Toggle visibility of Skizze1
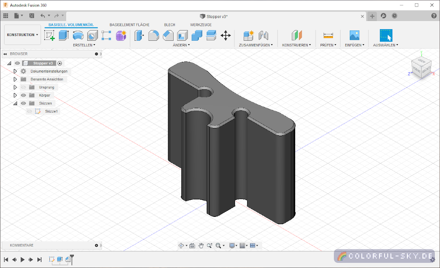Screen dimensions: 440x268 29,111
